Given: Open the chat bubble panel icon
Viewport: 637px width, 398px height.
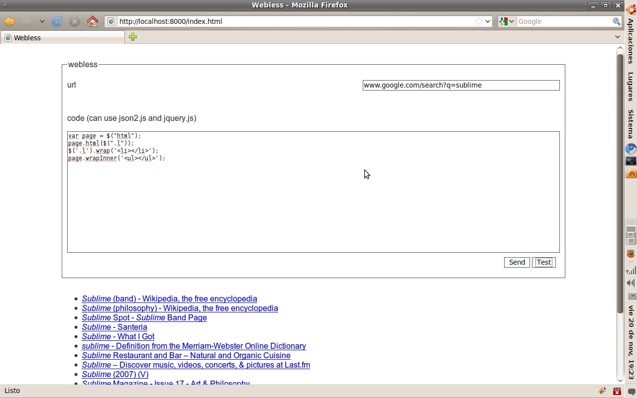Looking at the screenshot, I should pos(631,392).
